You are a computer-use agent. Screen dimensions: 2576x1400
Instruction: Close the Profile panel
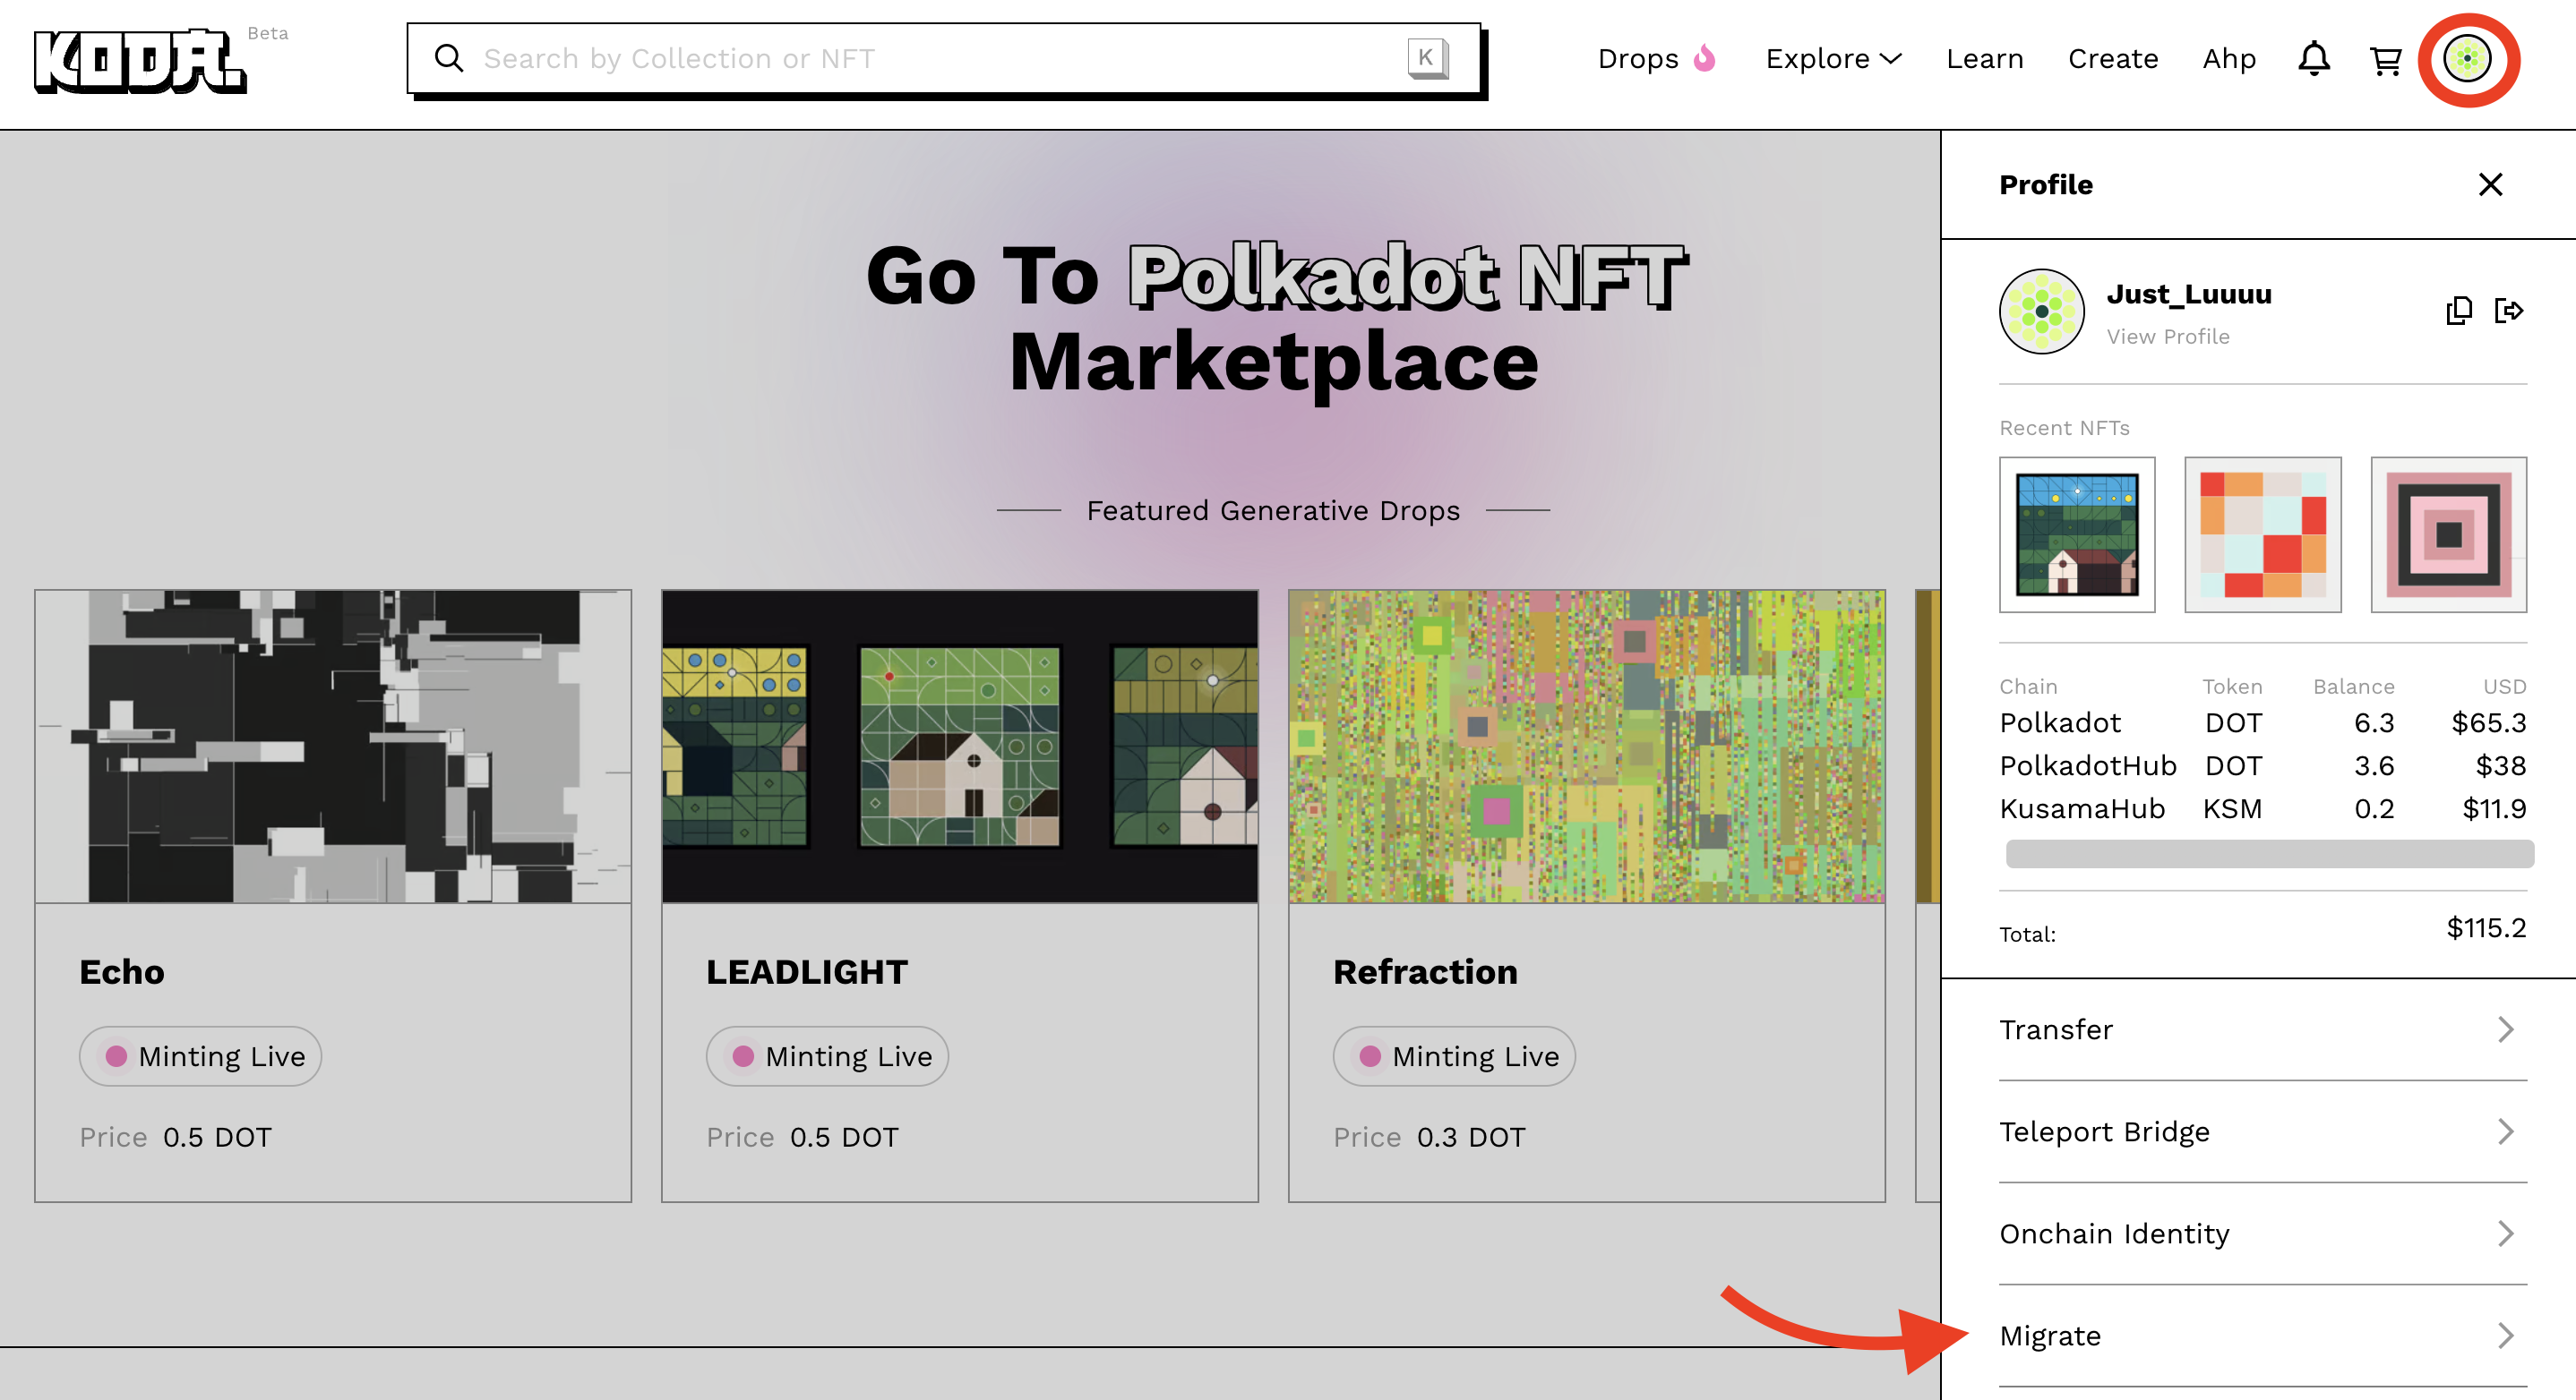click(2490, 184)
